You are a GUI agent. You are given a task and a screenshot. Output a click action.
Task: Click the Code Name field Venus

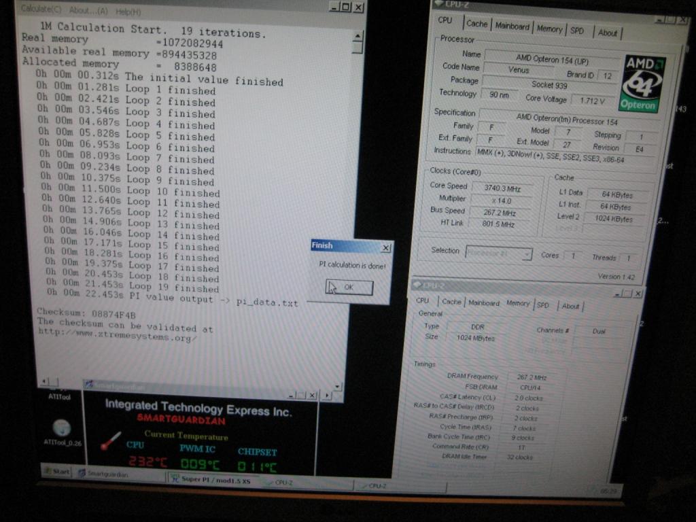tap(519, 70)
